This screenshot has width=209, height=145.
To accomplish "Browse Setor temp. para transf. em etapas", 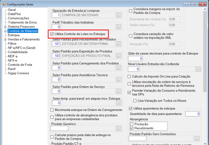I will pyautogui.click(x=119, y=103).
